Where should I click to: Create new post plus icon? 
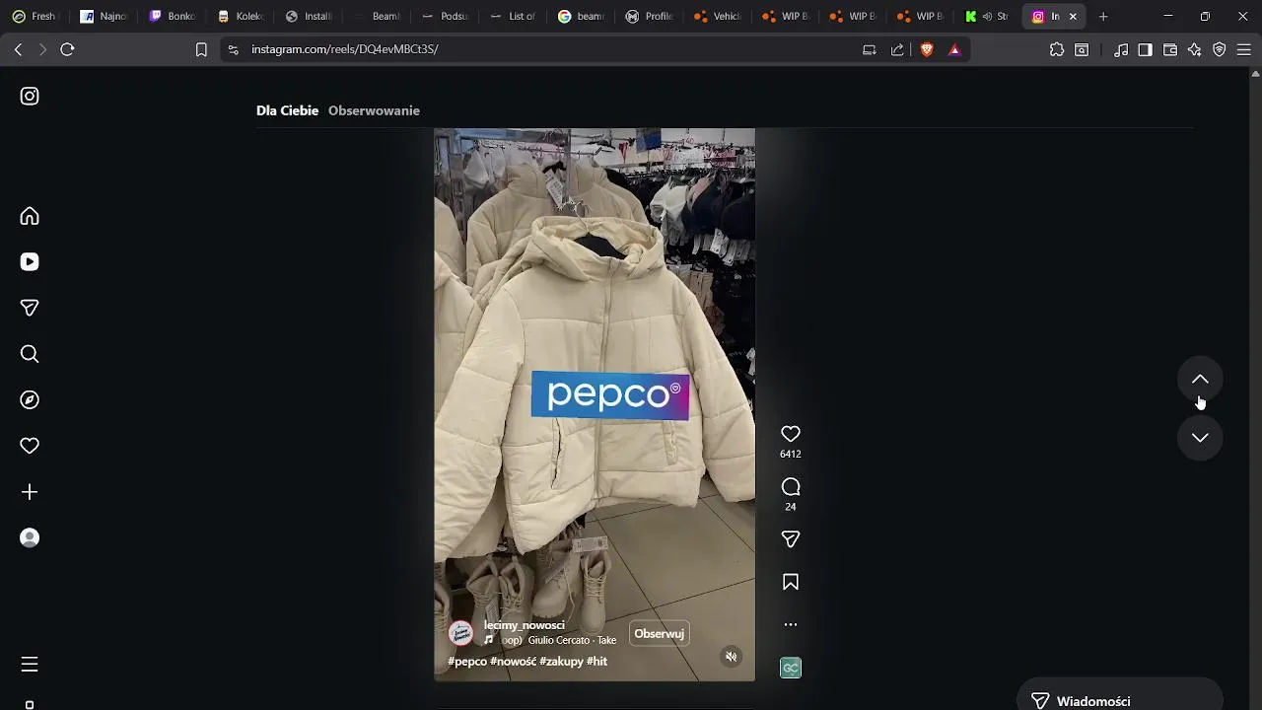coord(30,492)
